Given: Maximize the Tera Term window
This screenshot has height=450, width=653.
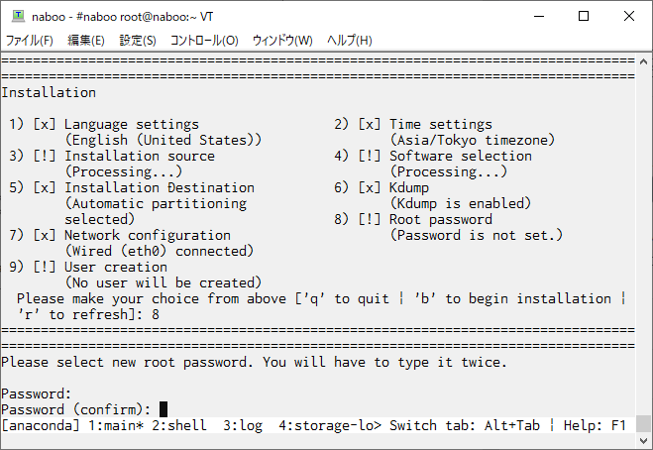Looking at the screenshot, I should point(584,16).
